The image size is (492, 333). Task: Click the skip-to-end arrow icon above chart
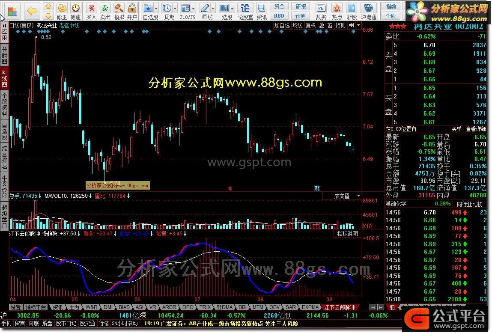click(x=352, y=25)
